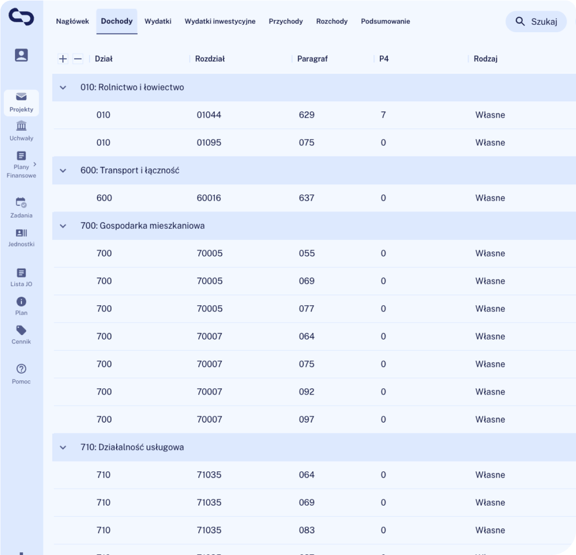Collapse the 710: Działalność usługowa group
The width and height of the screenshot is (576, 555).
click(63, 447)
